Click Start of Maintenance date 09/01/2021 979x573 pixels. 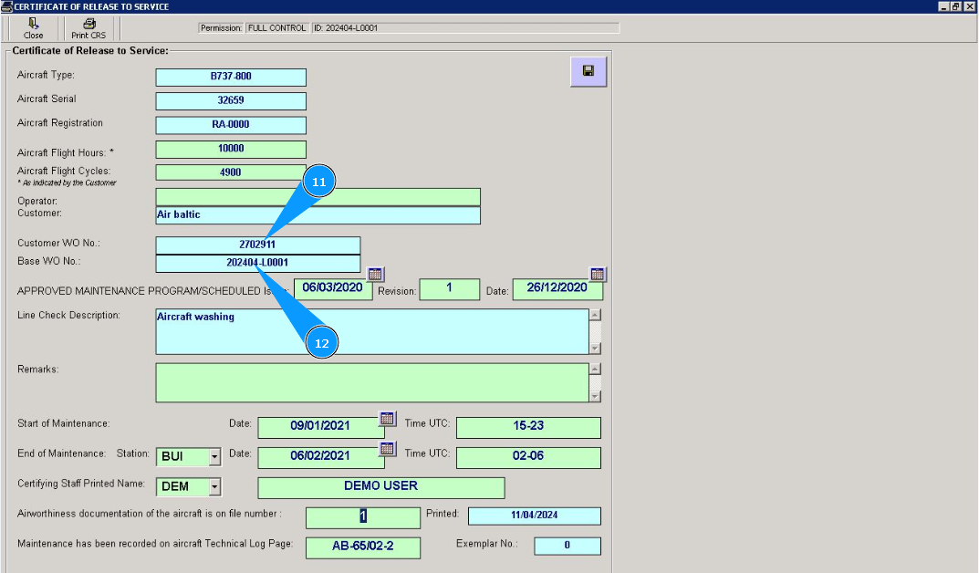click(x=321, y=427)
